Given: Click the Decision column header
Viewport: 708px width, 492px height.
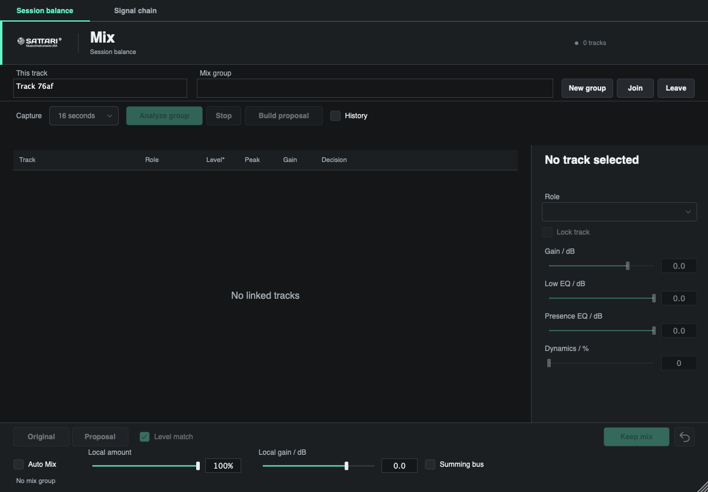Looking at the screenshot, I should click(334, 160).
